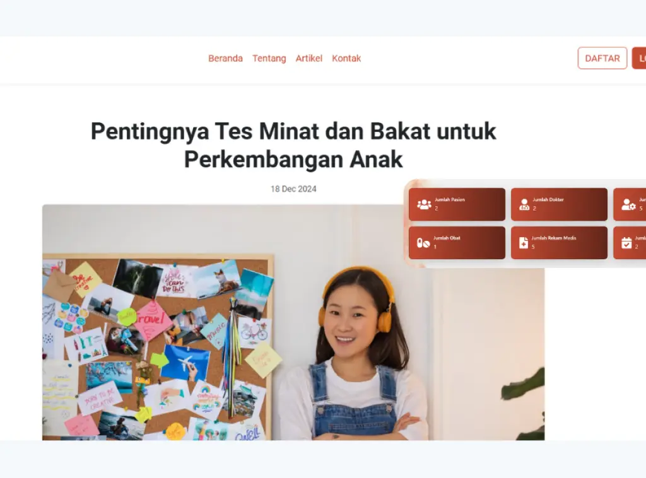The width and height of the screenshot is (646, 478).
Task: Click the user with gear icon
Action: (628, 204)
